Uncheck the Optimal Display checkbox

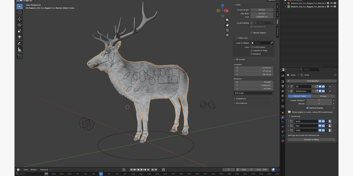307,108
